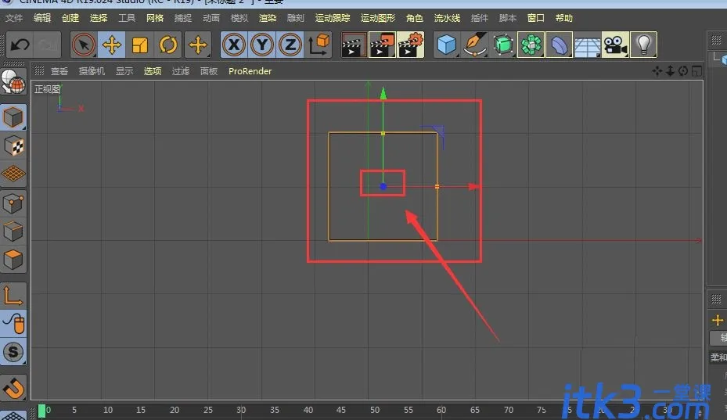The width and height of the screenshot is (727, 420).
Task: Add a Camera object
Action: tap(616, 45)
